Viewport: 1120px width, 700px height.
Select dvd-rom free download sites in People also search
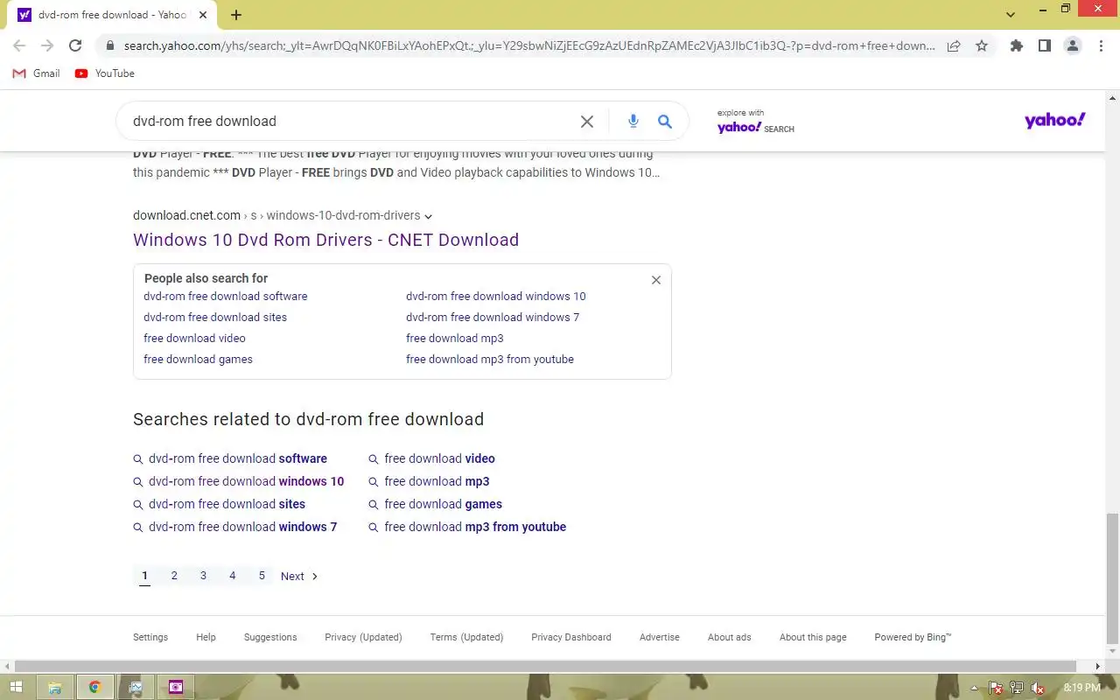coord(215,318)
